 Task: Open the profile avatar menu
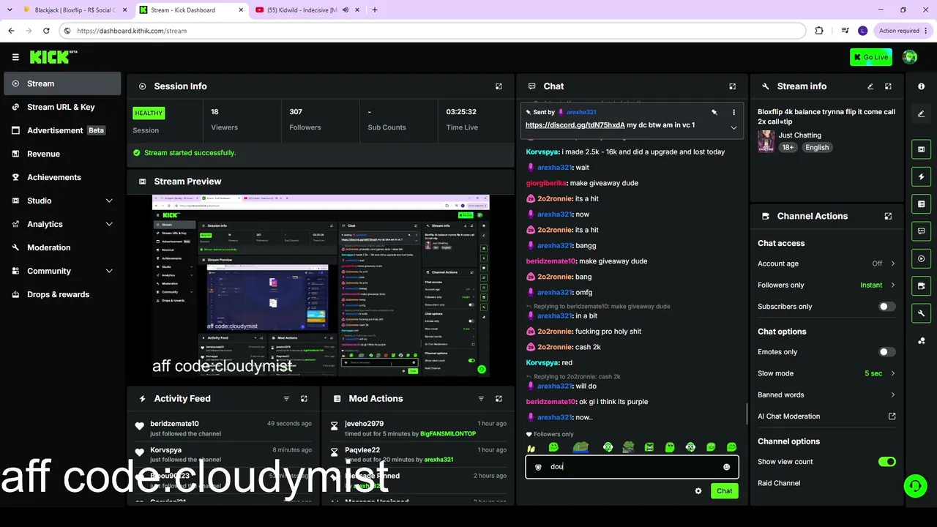(x=910, y=57)
